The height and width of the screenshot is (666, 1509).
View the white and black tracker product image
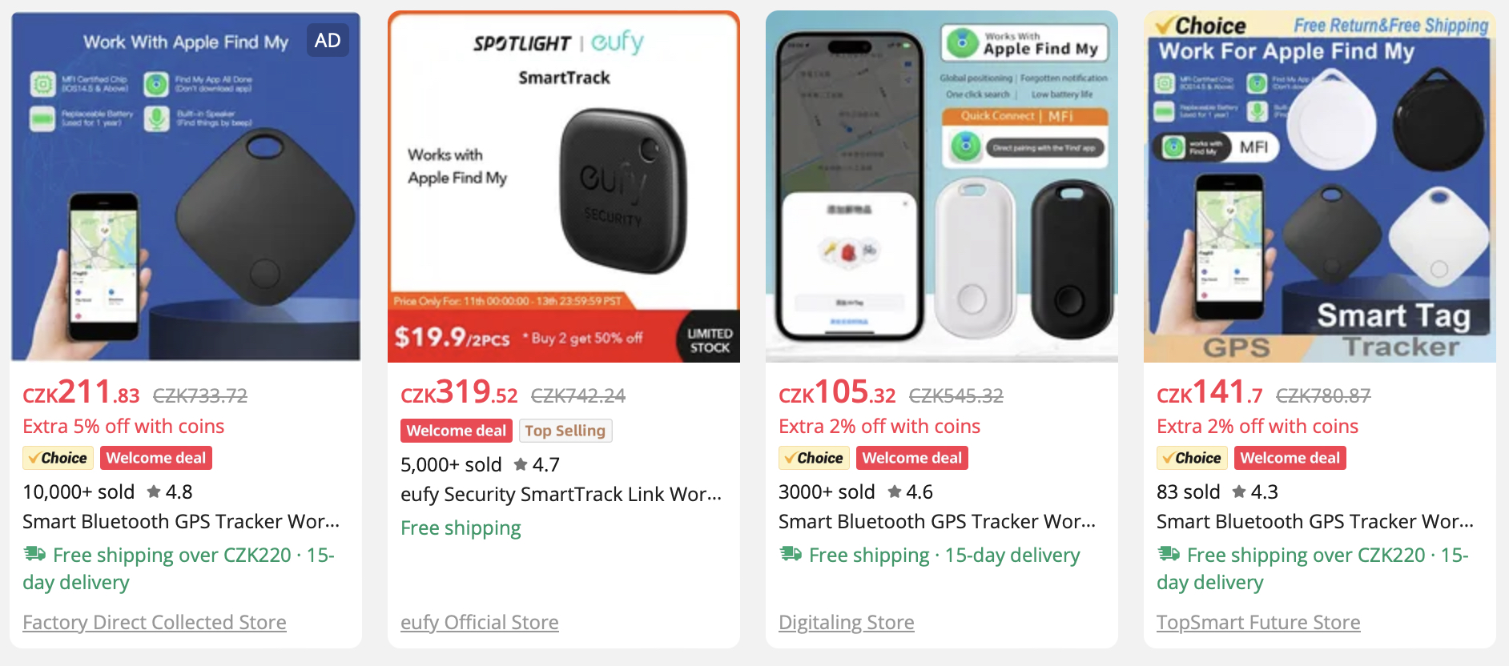[x=942, y=187]
